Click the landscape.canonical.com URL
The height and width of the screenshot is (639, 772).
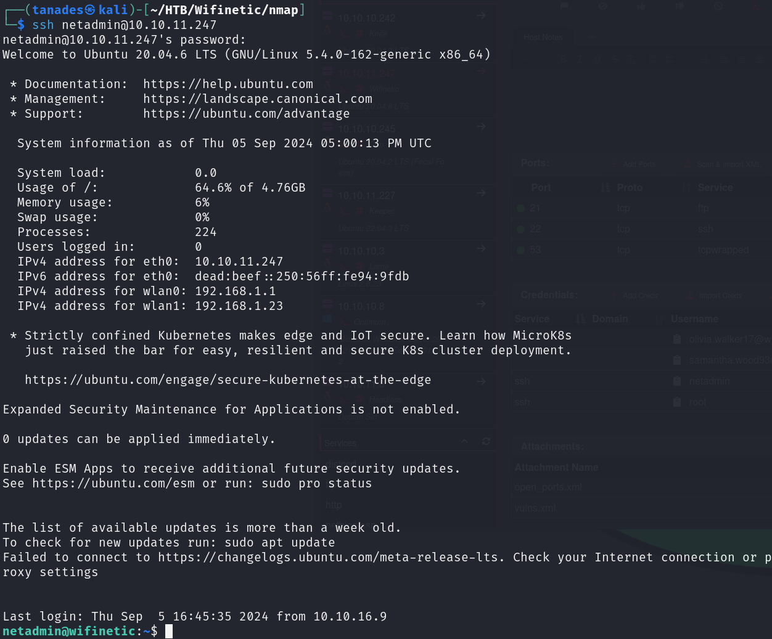[x=258, y=99]
